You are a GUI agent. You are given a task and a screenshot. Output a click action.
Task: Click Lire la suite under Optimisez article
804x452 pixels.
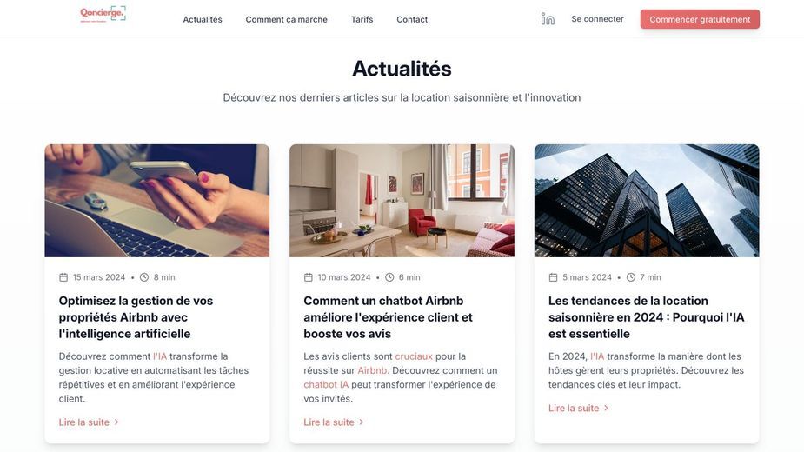click(x=89, y=422)
